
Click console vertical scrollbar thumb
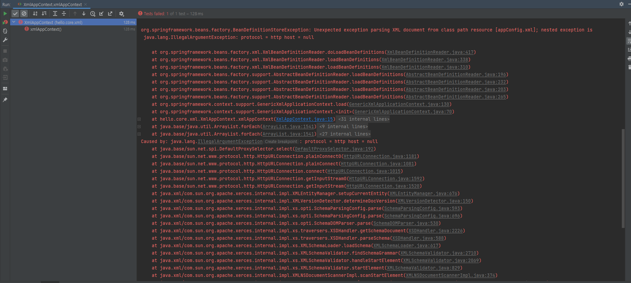pyautogui.click(x=623, y=178)
